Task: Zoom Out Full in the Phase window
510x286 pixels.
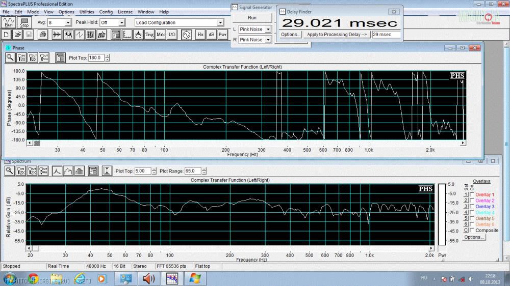Action: coord(44,58)
